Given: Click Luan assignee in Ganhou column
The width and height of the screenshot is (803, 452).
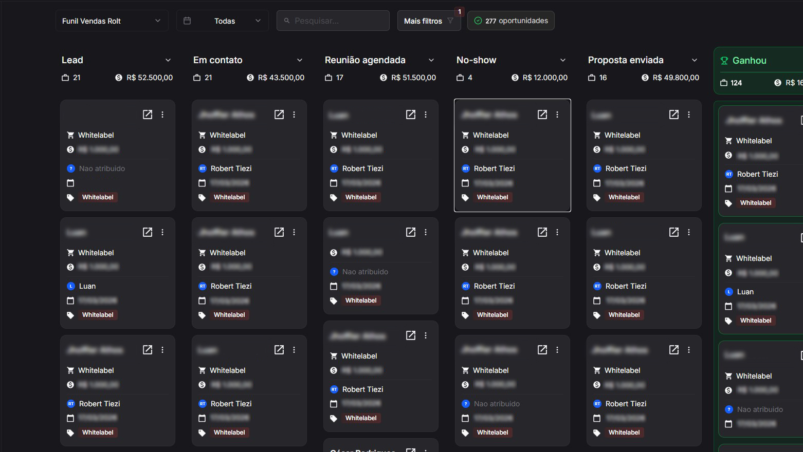Looking at the screenshot, I should (745, 292).
